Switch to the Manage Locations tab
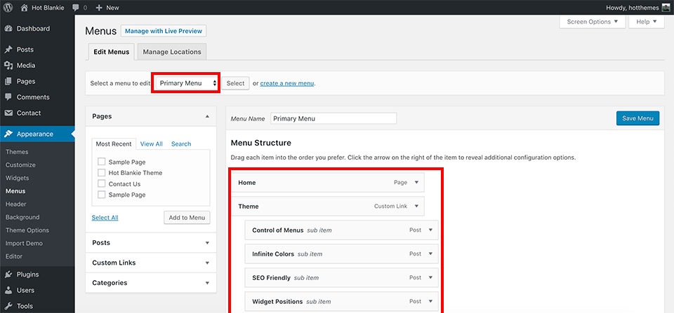The image size is (674, 313). 172,52
